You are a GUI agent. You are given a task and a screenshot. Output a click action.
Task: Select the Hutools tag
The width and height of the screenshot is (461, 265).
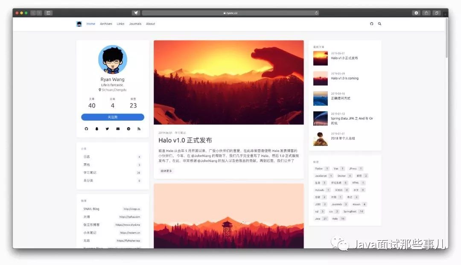point(322,190)
